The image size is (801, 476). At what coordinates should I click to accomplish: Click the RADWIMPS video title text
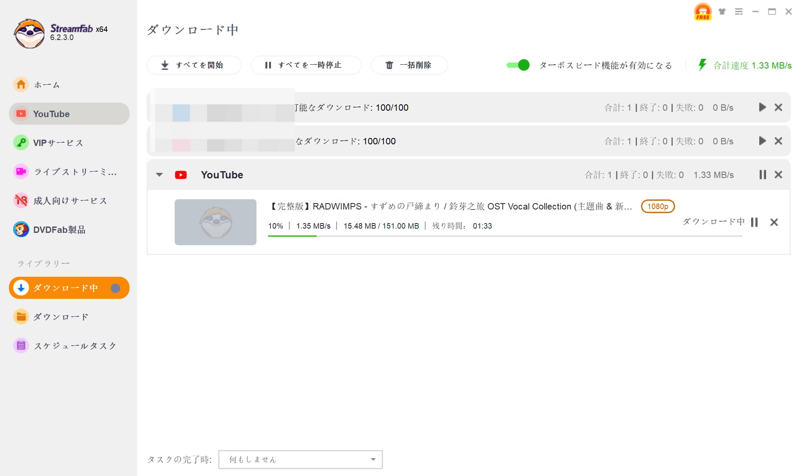pyautogui.click(x=450, y=206)
